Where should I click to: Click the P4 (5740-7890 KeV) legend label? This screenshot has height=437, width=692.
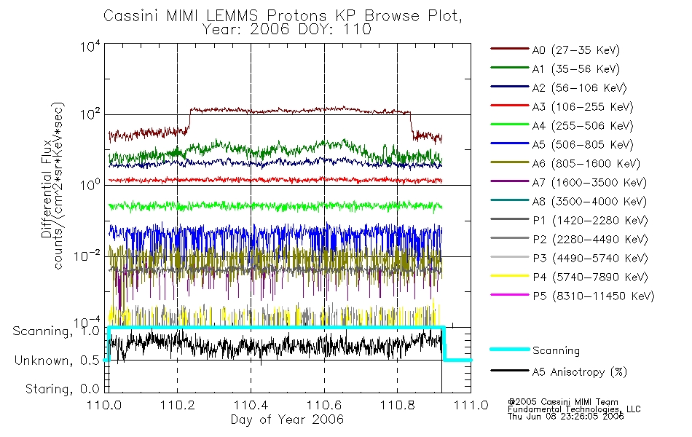590,277
